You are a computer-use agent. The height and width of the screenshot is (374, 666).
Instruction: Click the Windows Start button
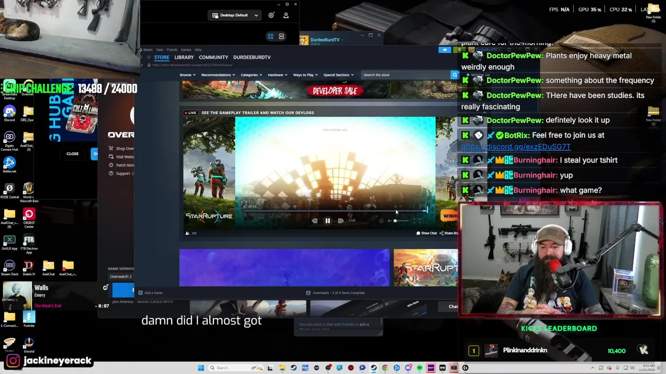201,368
